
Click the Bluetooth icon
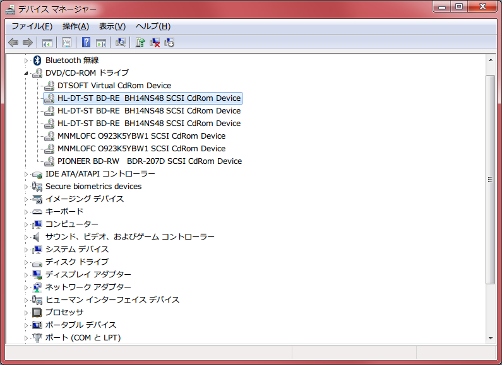click(37, 60)
